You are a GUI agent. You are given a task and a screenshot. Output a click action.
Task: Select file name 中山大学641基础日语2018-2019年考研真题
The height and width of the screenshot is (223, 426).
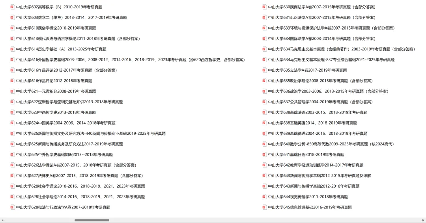(x=306, y=154)
